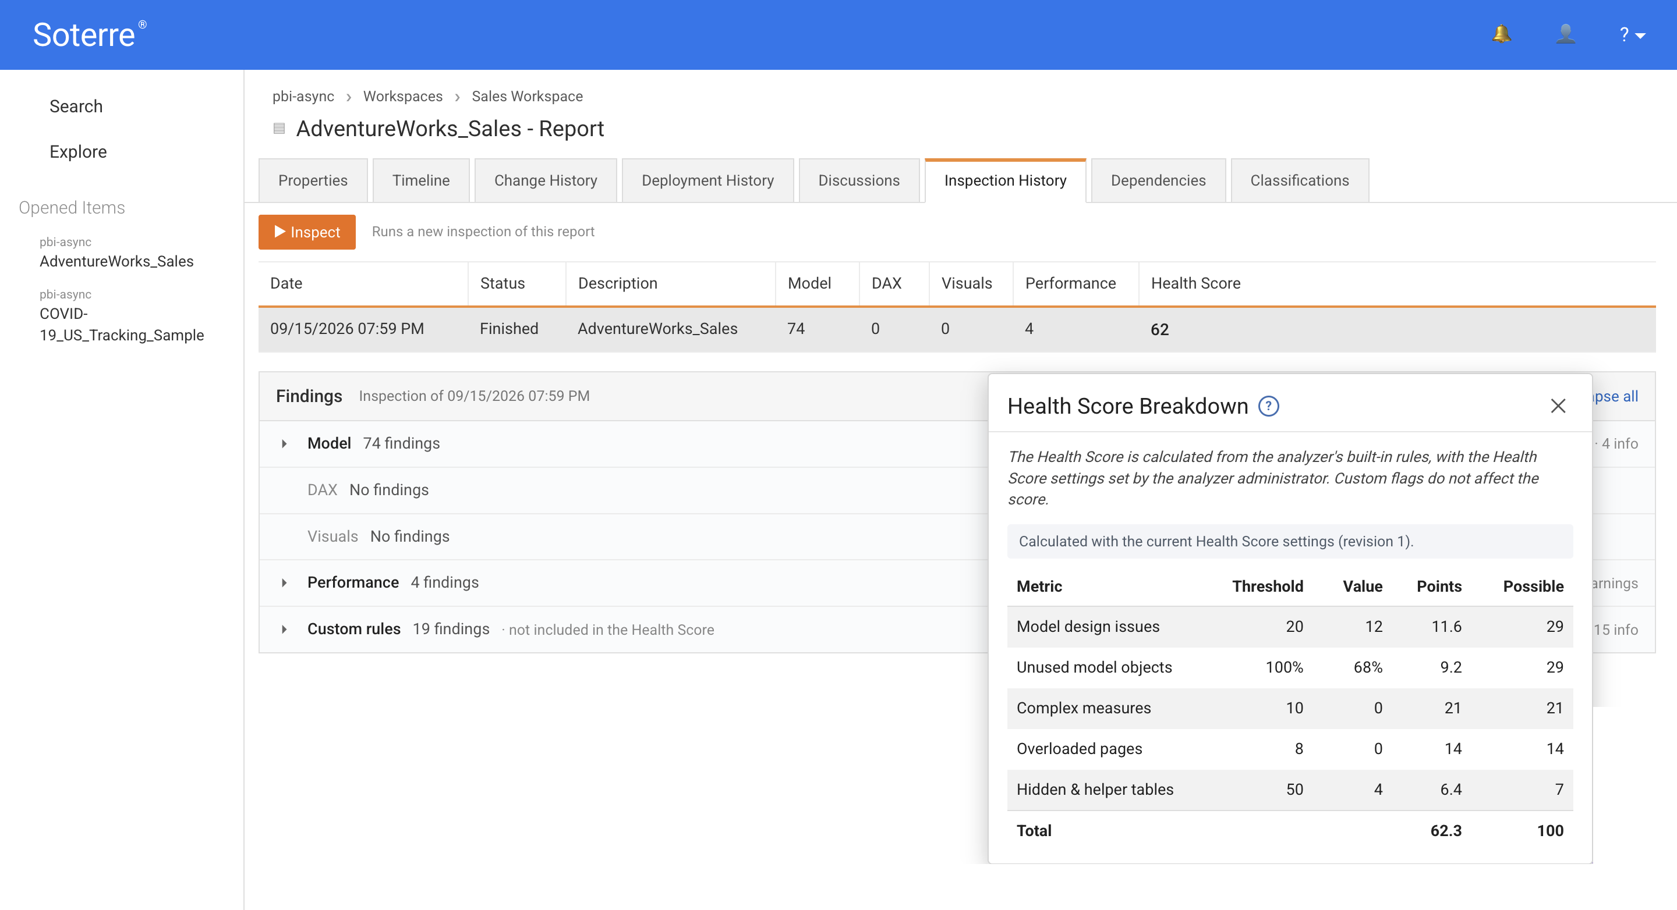
Task: Open the help question mark dropdown
Action: tap(1632, 34)
